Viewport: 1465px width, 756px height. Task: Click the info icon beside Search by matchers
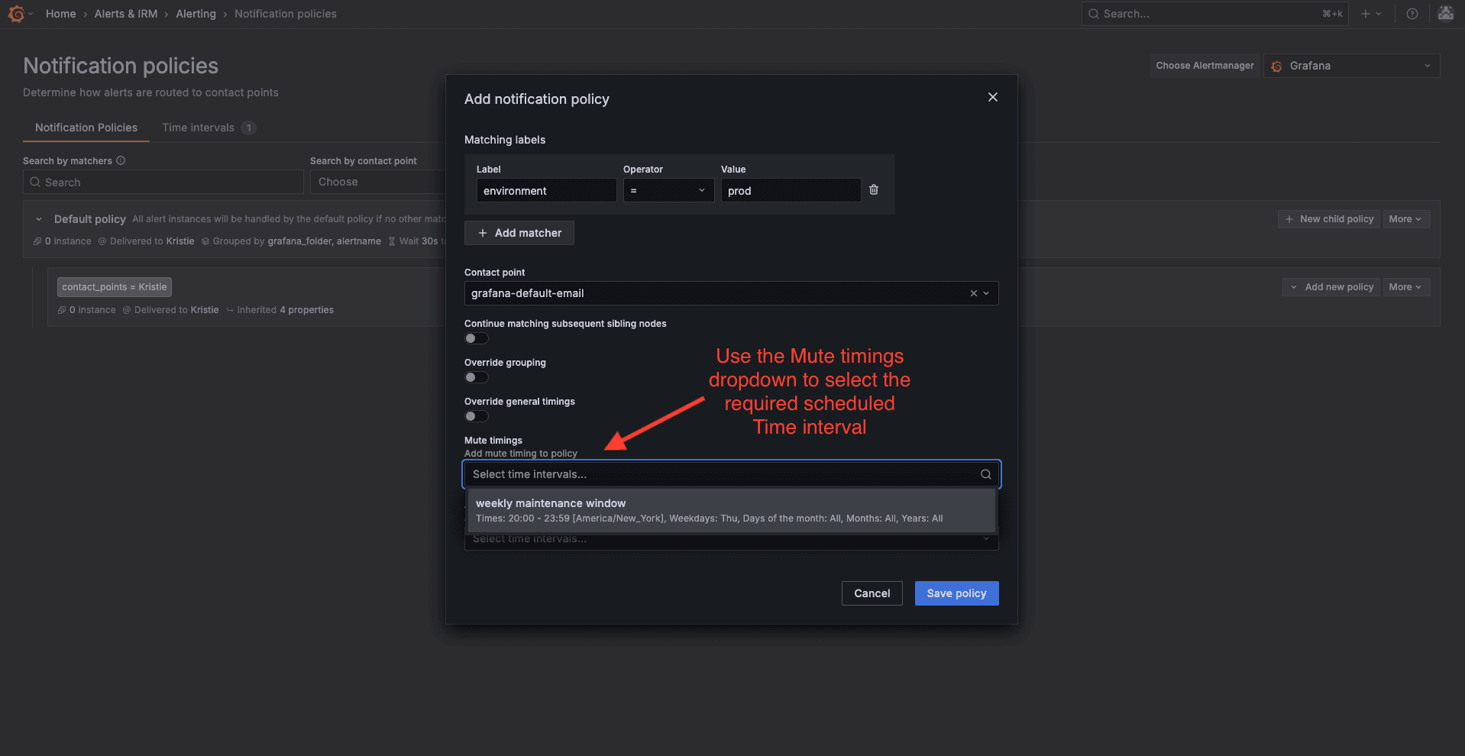pos(120,160)
